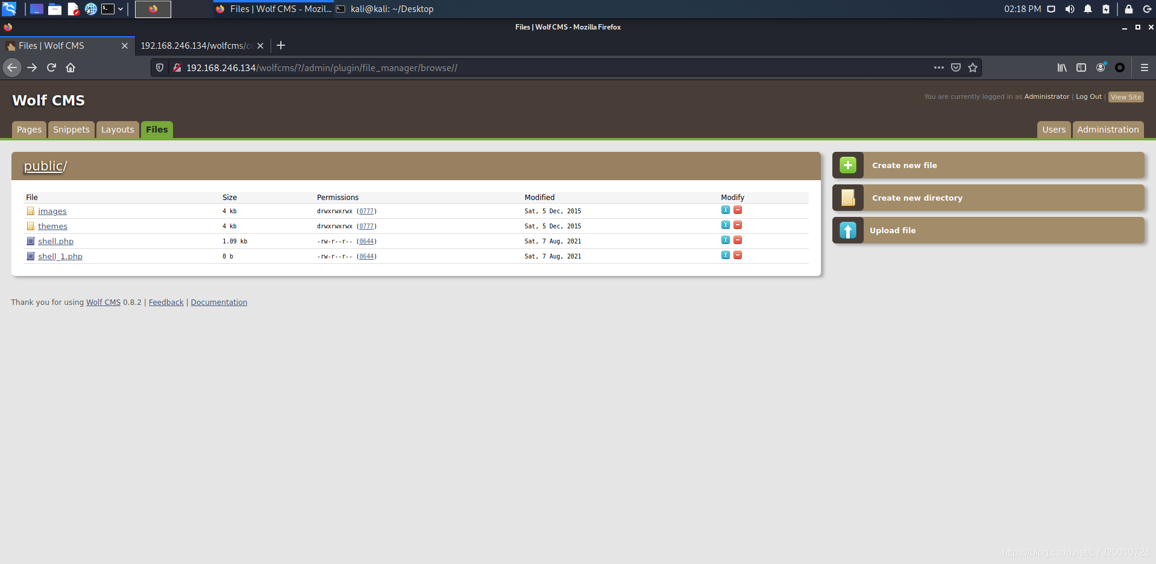Open the Wolf CMS footer link
This screenshot has width=1156, height=564.
(x=103, y=302)
